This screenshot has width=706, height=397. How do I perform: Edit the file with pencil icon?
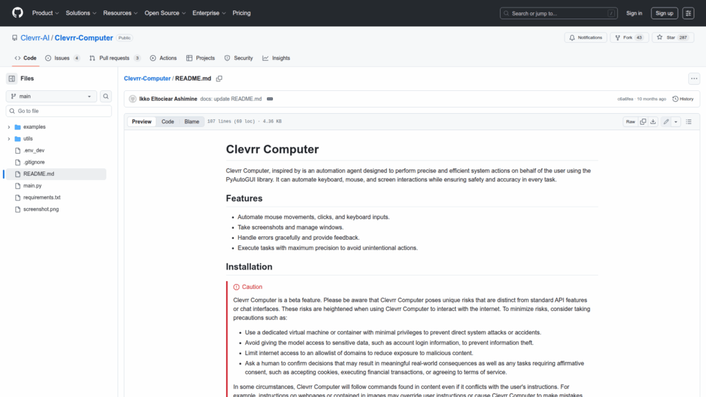click(x=666, y=121)
